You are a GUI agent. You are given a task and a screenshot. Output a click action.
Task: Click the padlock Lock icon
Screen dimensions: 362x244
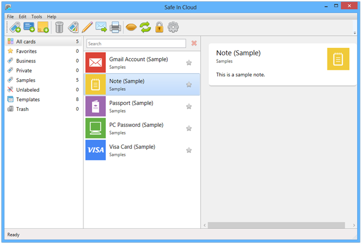click(159, 27)
